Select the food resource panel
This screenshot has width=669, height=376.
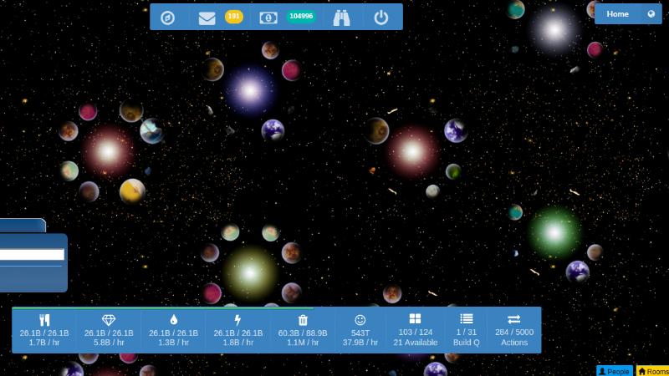point(44,331)
